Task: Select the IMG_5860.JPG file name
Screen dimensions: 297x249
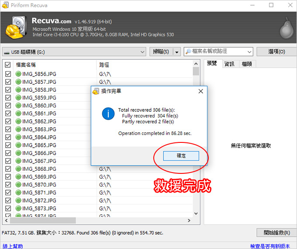Action: [x=39, y=106]
